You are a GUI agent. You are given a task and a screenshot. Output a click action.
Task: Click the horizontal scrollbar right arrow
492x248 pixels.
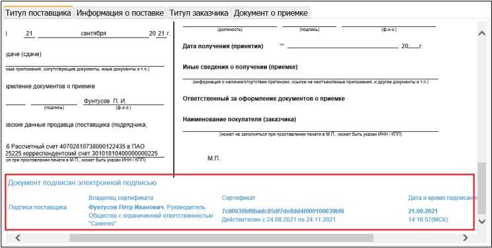coord(465,238)
